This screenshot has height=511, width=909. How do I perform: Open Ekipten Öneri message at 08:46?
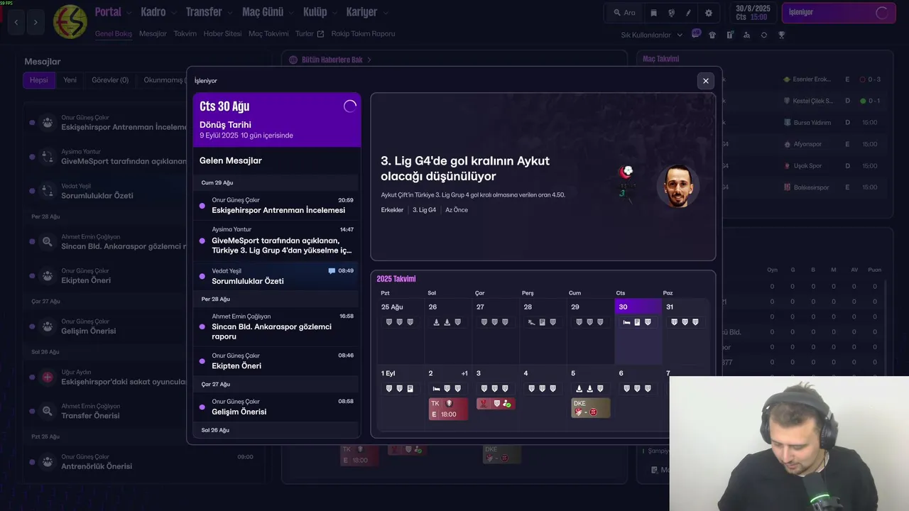277,361
